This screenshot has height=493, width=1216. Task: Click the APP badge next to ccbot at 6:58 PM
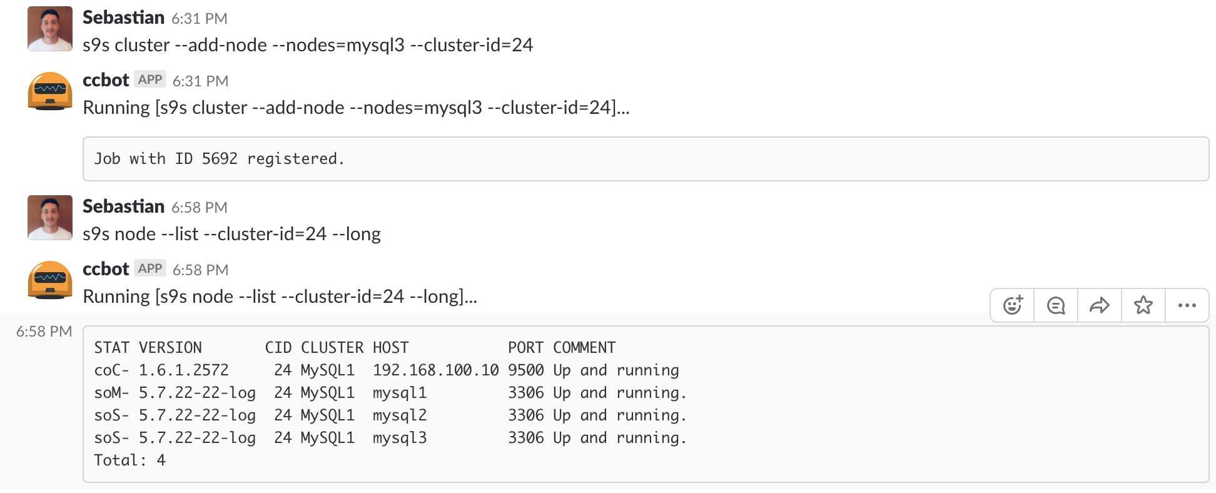click(x=150, y=268)
